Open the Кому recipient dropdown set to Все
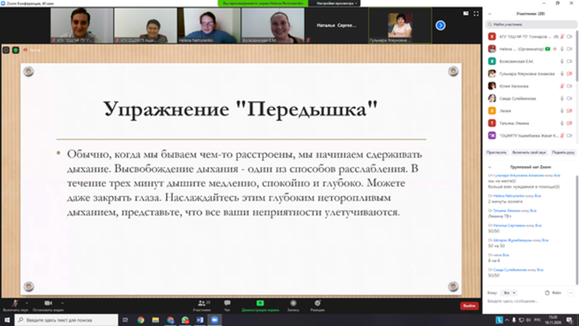This screenshot has width=579, height=326. (510, 293)
